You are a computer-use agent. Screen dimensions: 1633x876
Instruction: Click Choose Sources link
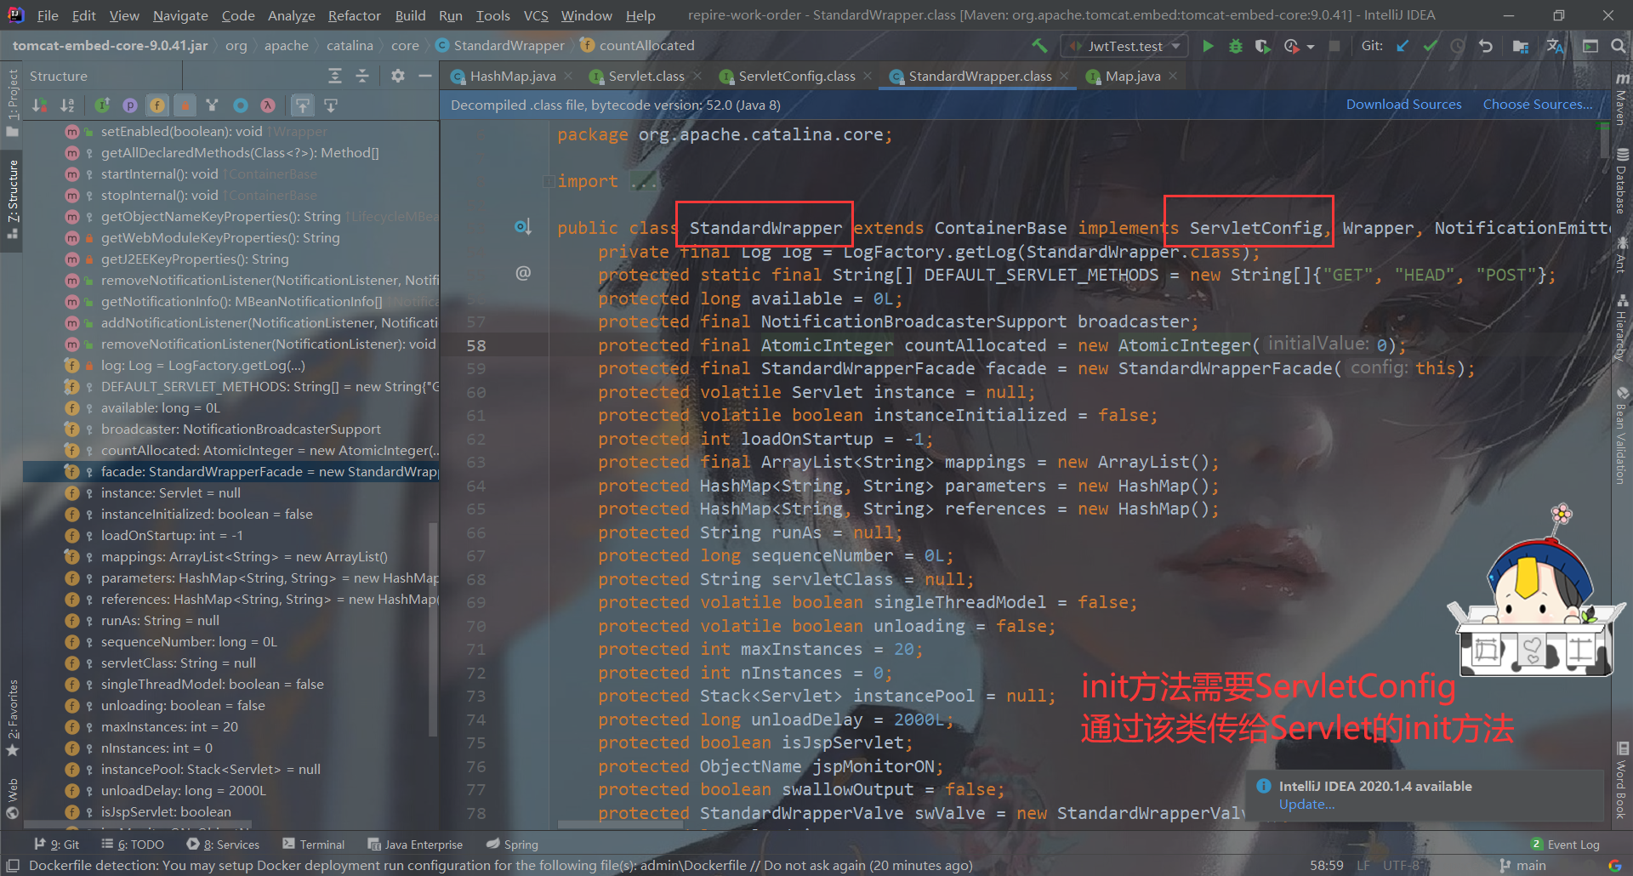[x=1538, y=105]
